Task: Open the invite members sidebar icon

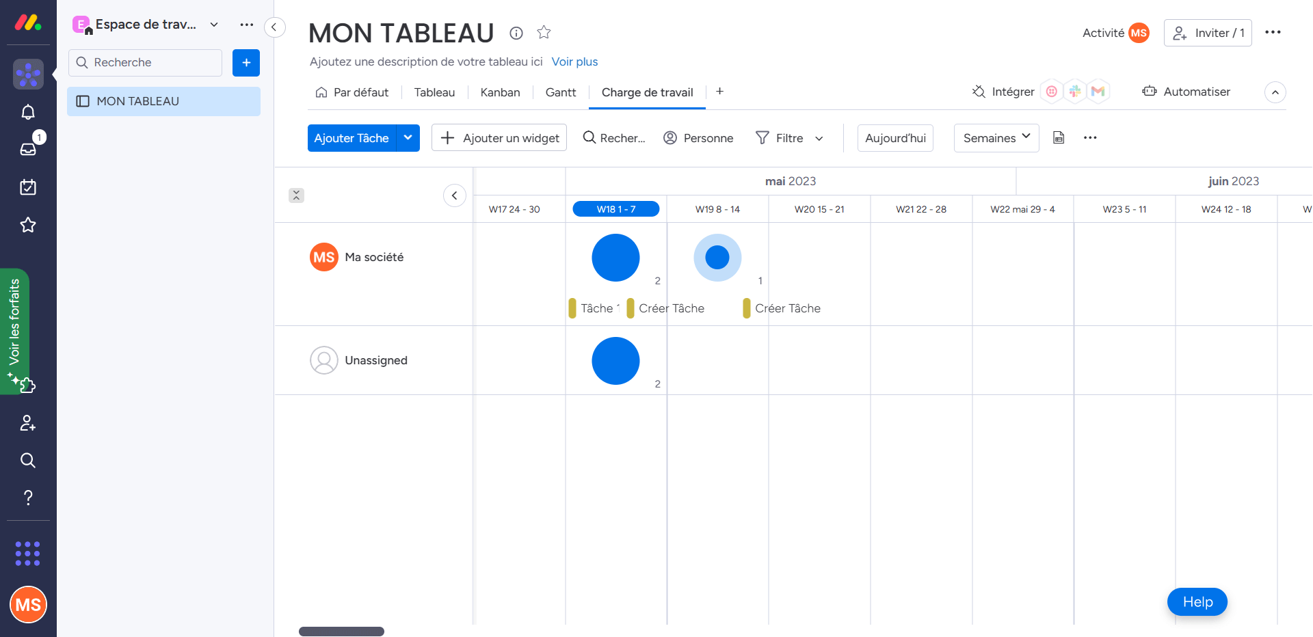Action: pyautogui.click(x=28, y=423)
